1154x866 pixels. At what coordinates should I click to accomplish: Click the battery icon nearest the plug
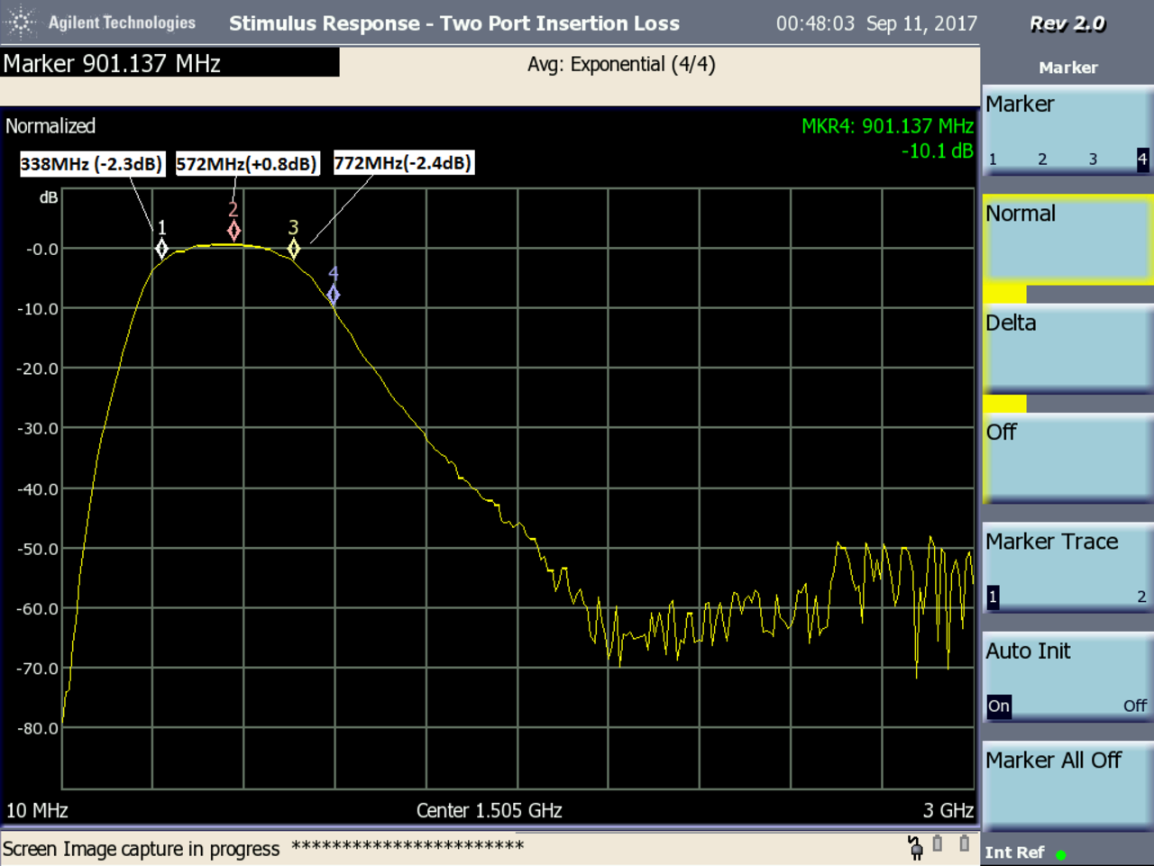tap(938, 844)
